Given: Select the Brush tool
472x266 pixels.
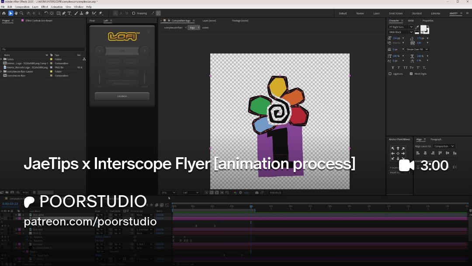Looking at the screenshot, I should [x=76, y=13].
